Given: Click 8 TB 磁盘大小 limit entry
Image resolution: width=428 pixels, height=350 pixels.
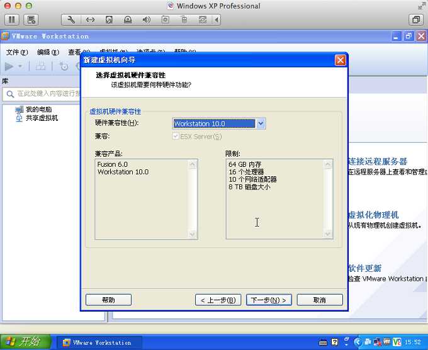Looking at the screenshot, I should coord(249,187).
